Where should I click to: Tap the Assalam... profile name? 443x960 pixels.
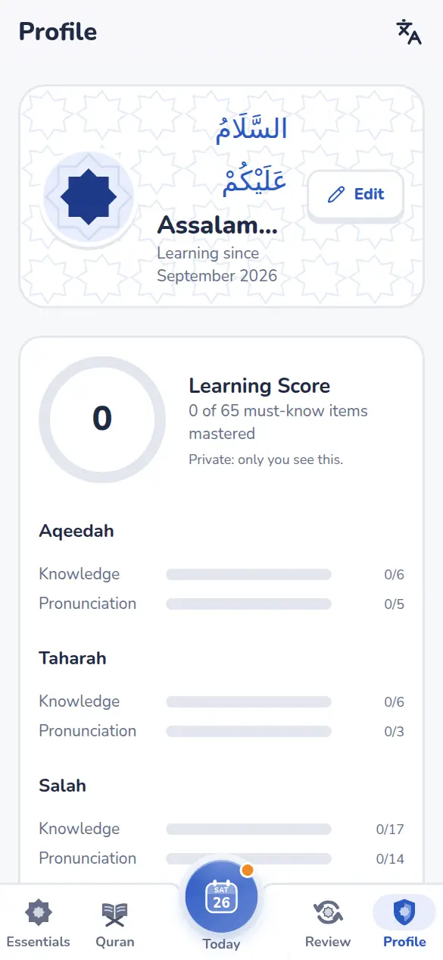[217, 224]
